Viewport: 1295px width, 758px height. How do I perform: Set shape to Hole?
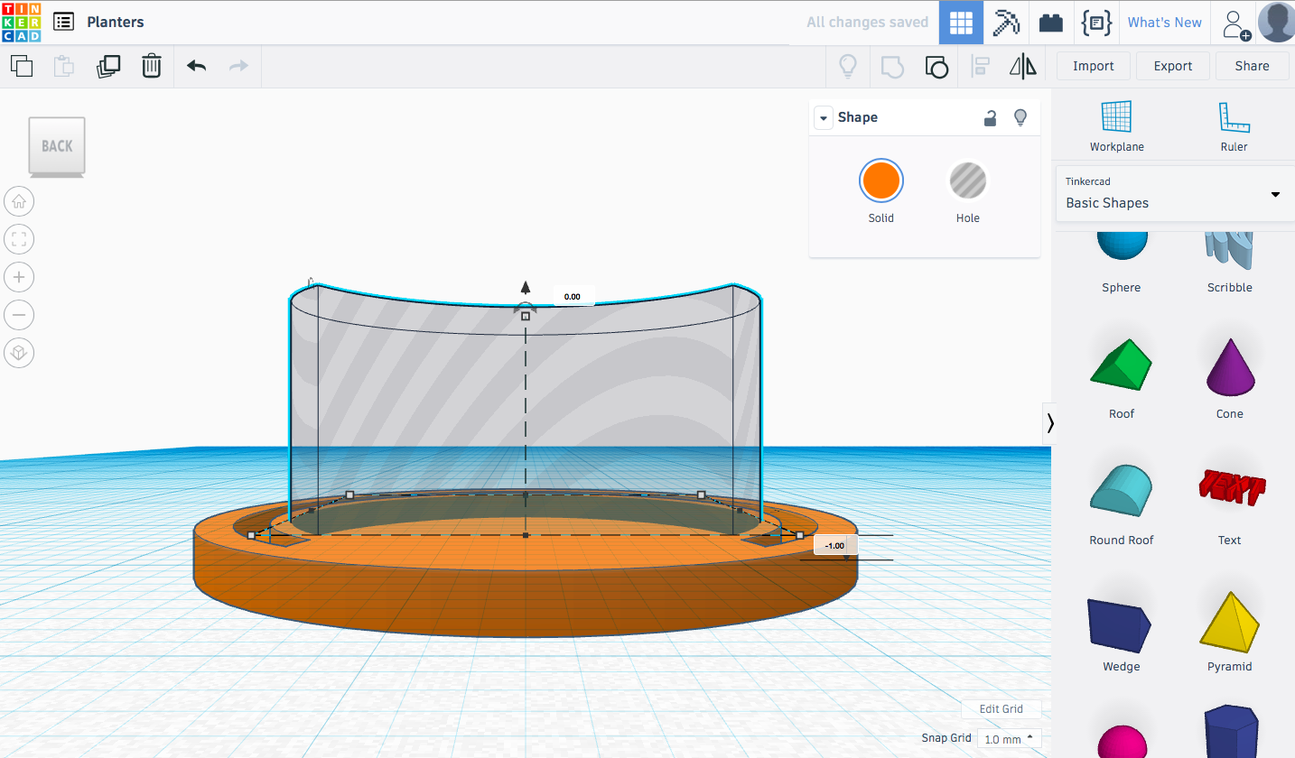point(967,180)
